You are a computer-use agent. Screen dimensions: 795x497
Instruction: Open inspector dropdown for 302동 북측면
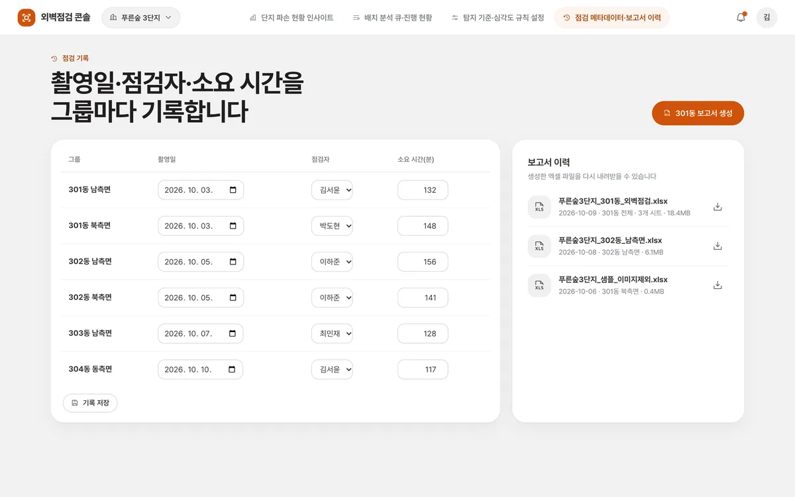[x=332, y=298]
